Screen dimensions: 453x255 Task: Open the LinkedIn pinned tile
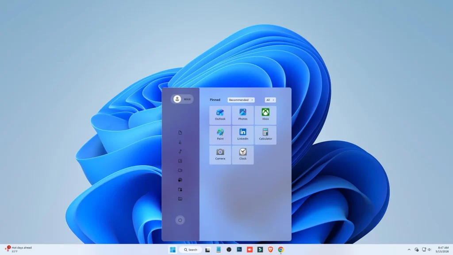click(x=243, y=135)
